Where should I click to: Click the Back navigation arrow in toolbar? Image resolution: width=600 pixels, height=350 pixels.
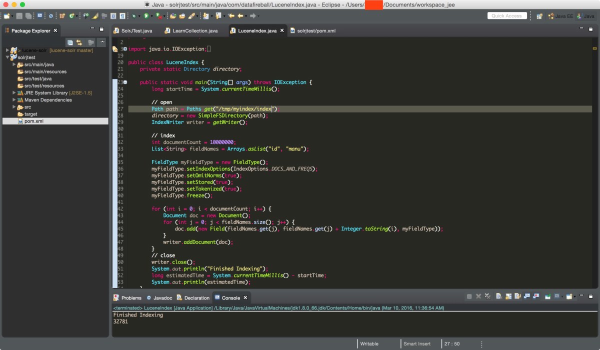241,16
